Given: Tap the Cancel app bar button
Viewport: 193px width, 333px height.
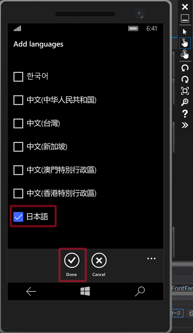Looking at the screenshot, I should (99, 265).
